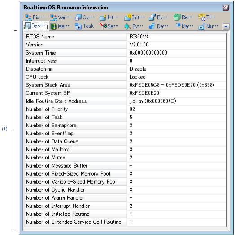Open the Variable-Sized Memory Pool tab icon
The width and height of the screenshot is (235, 235).
[x=53, y=17]
